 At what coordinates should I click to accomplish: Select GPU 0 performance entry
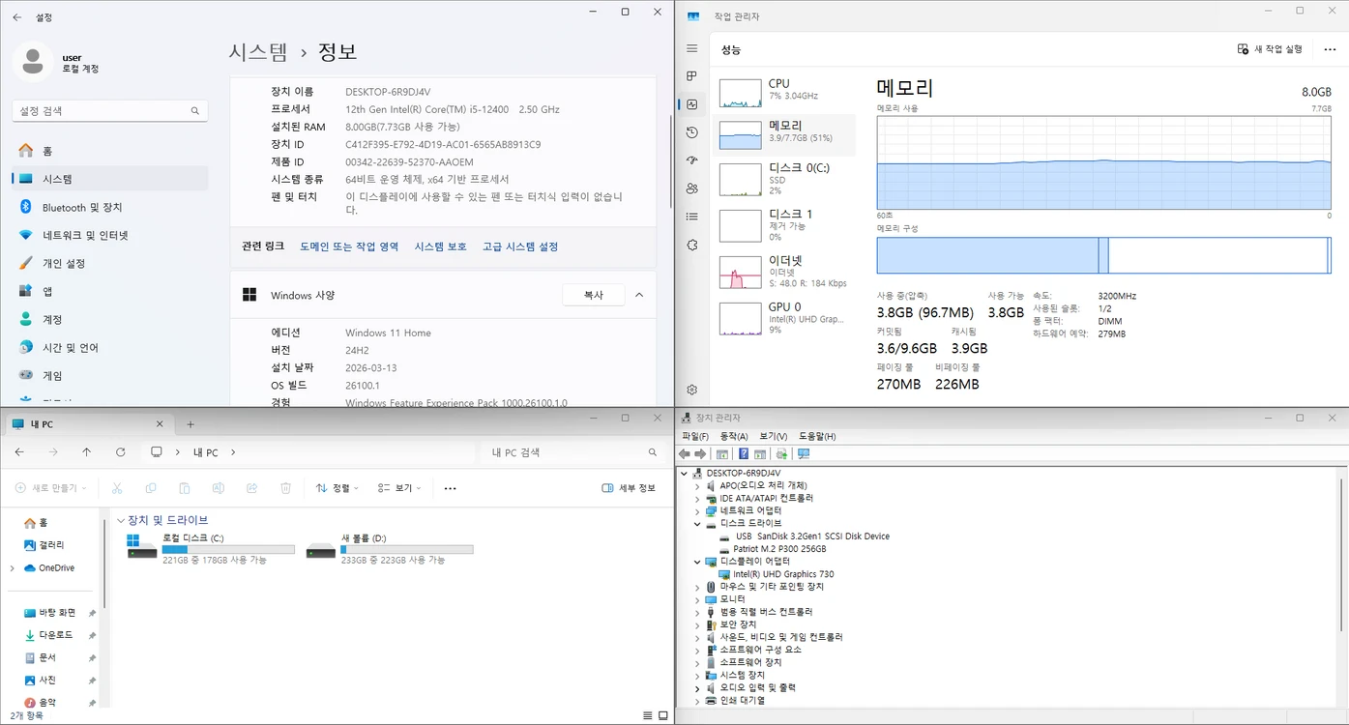[785, 318]
